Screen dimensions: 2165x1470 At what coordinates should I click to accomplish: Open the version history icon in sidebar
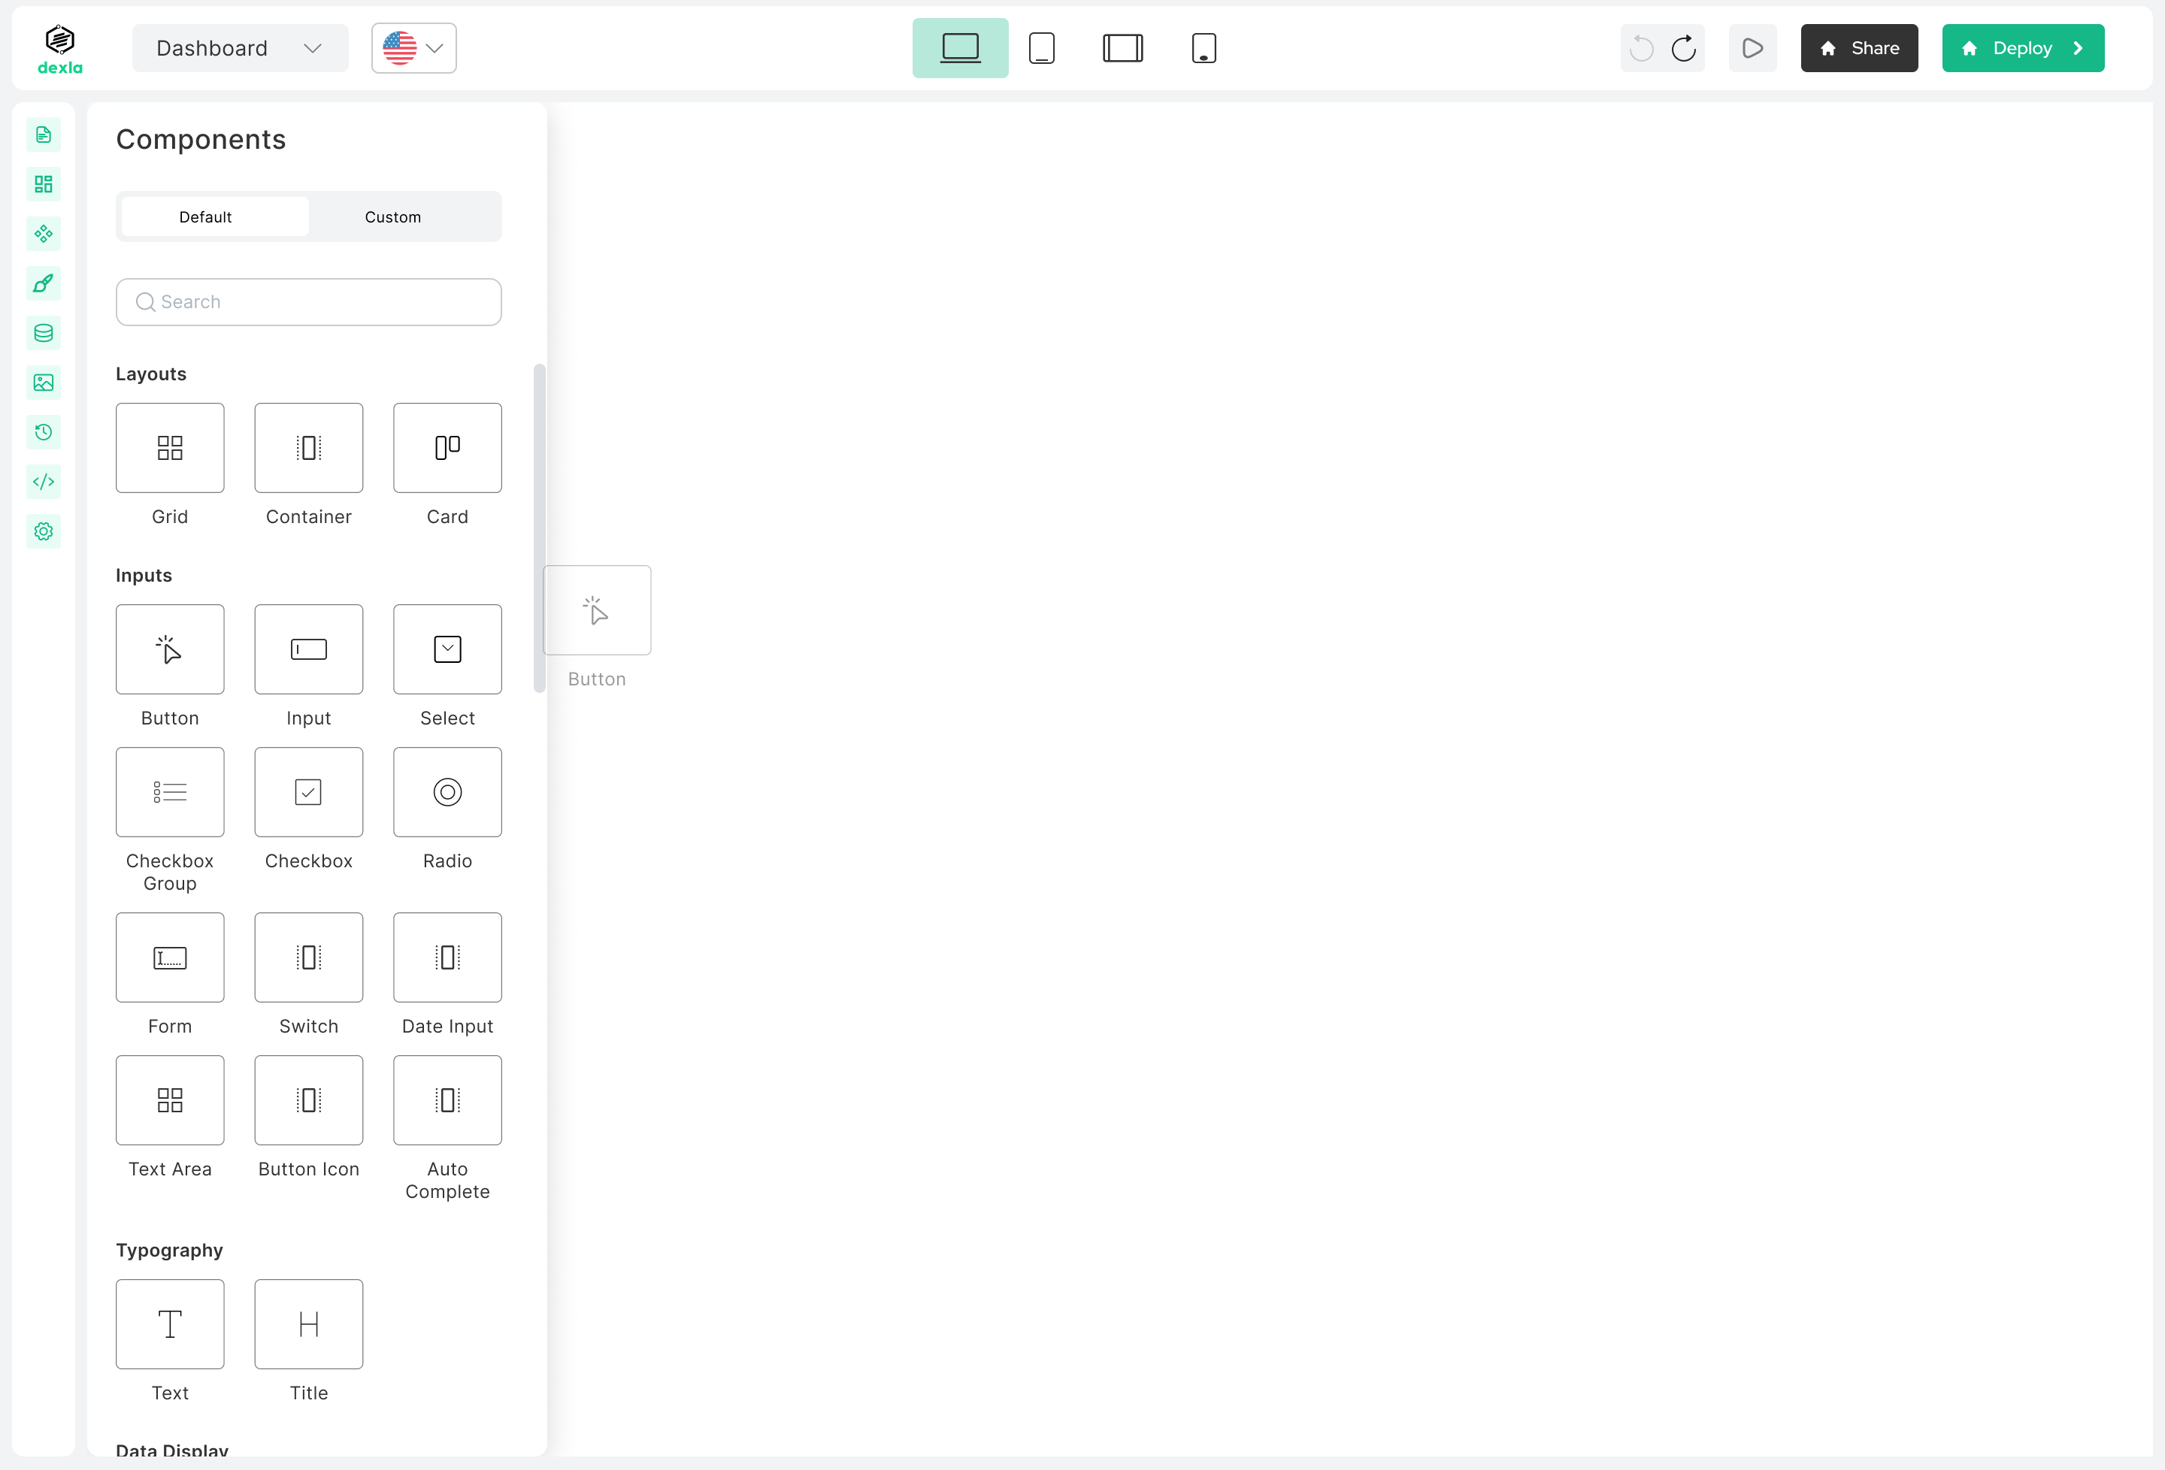(x=44, y=432)
